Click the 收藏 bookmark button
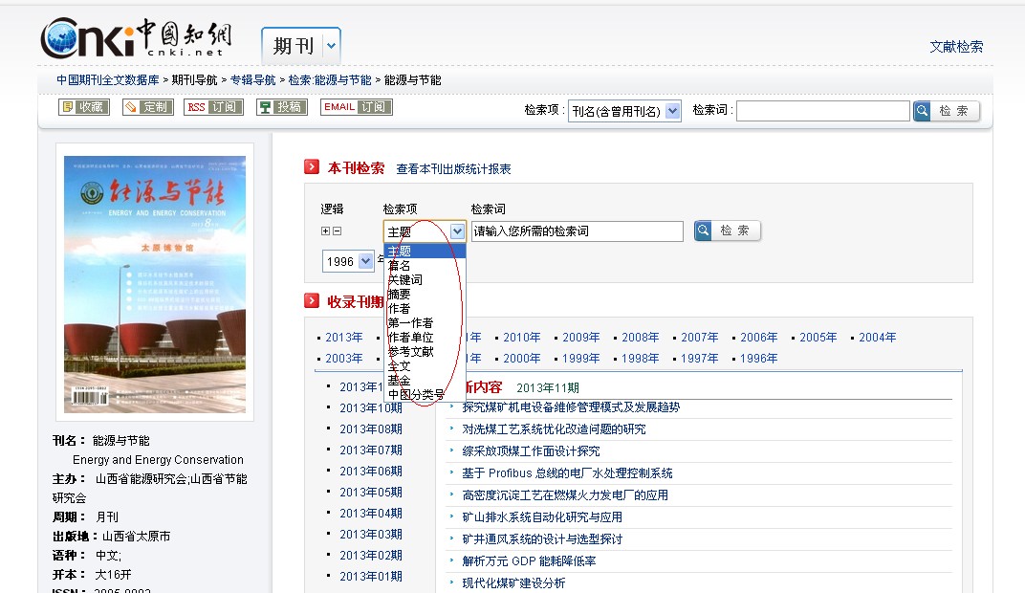Screen dimensions: 1025x593 pyautogui.click(x=84, y=106)
